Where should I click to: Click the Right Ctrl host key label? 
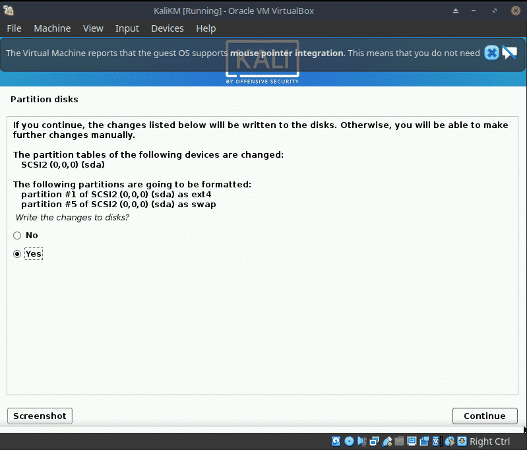point(489,441)
